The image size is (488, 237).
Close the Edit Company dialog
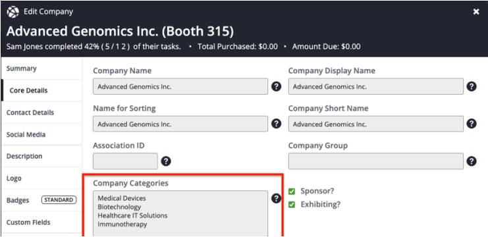(476, 12)
